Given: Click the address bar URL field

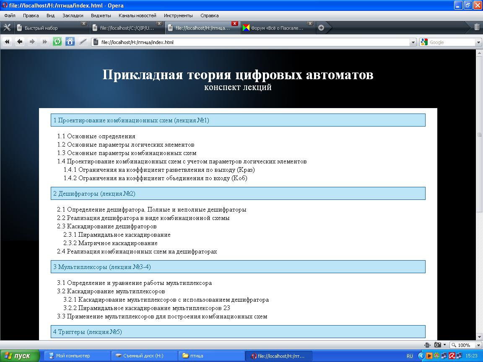Looking at the screenshot, I should (x=252, y=42).
